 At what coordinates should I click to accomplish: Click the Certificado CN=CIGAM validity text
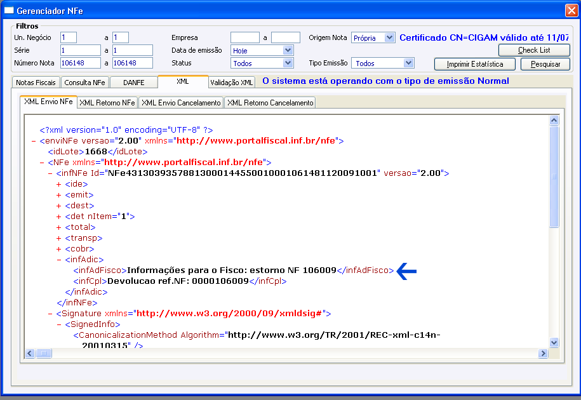[484, 38]
